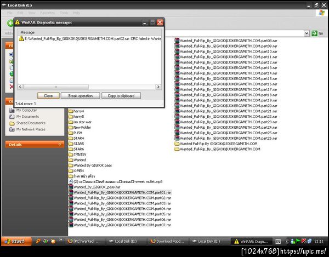Open the Start menu
This screenshot has height=257, width=329.
coord(16,241)
